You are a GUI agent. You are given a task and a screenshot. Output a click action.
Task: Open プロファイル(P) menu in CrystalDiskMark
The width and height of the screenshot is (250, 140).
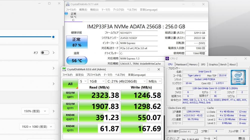tap(93, 75)
